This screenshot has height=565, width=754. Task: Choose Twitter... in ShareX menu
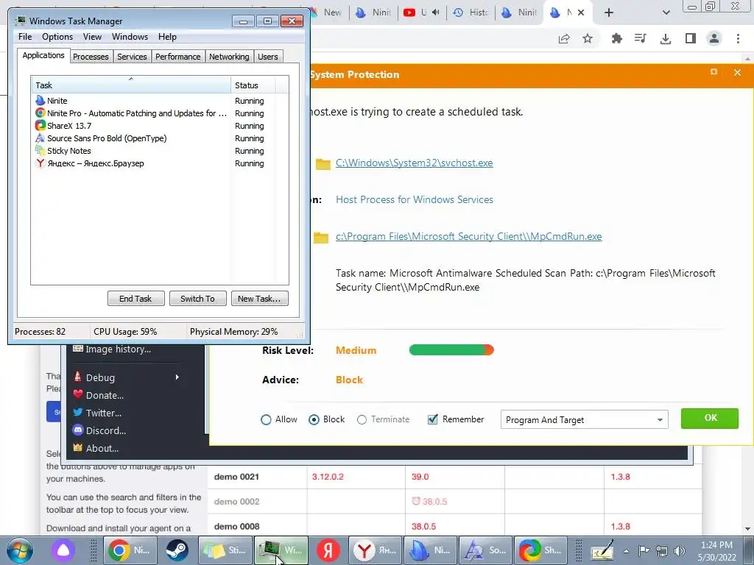point(103,413)
